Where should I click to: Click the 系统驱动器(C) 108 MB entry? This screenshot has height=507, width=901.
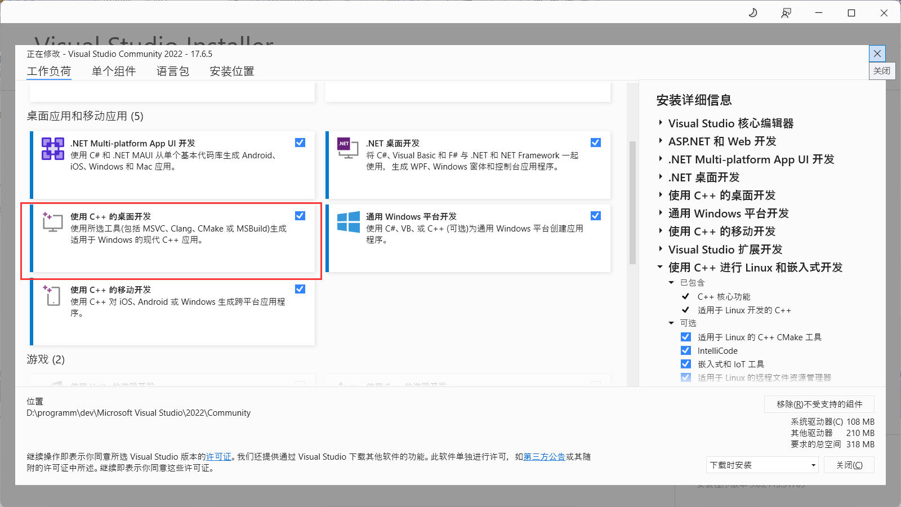(832, 421)
